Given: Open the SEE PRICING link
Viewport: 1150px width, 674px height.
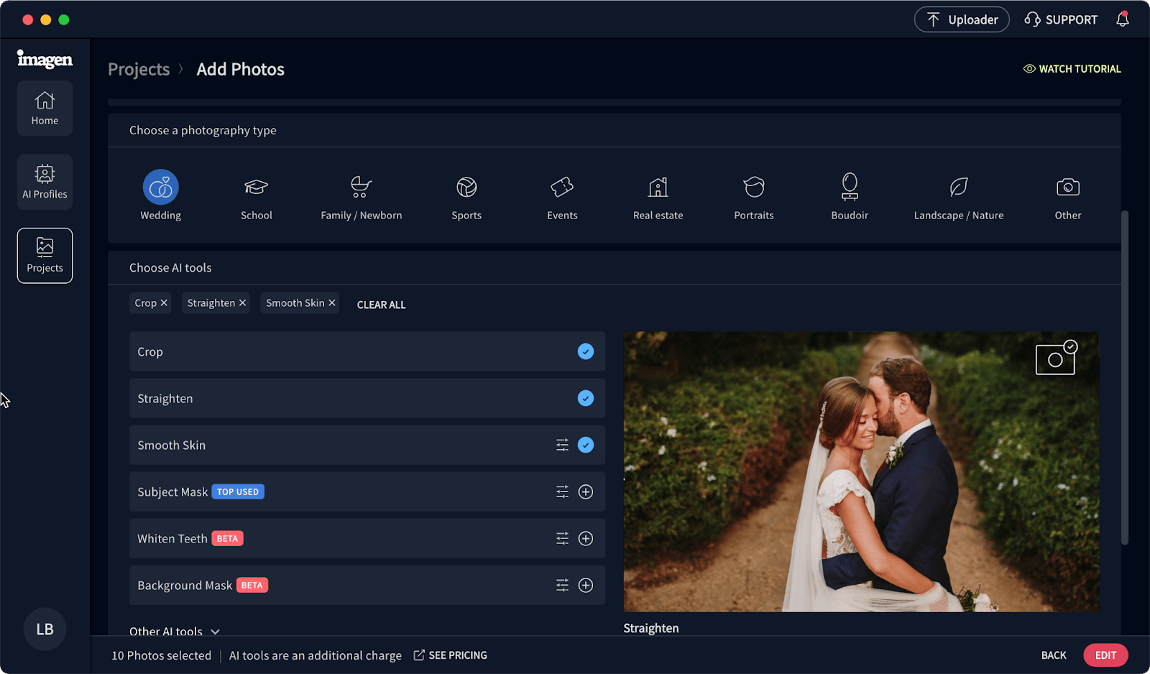Looking at the screenshot, I should click(451, 655).
